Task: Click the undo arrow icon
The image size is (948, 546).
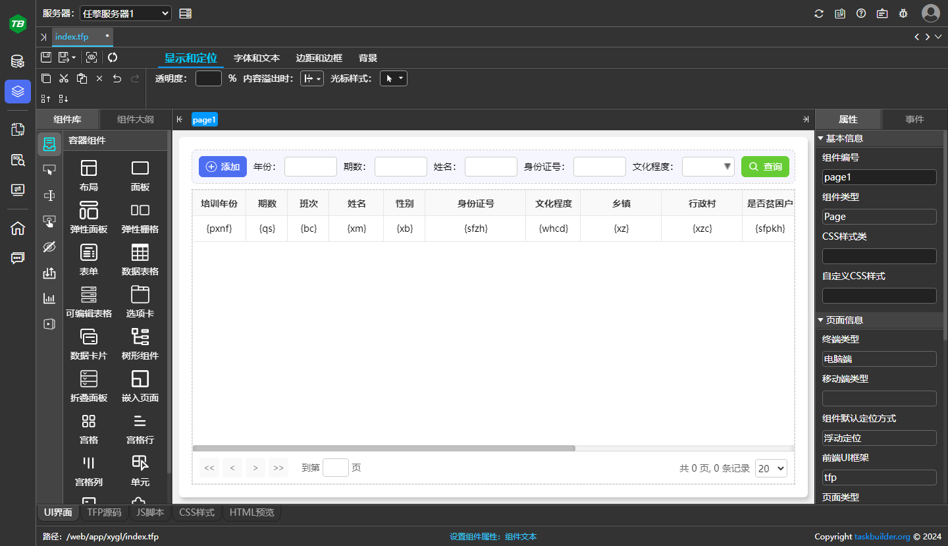Action: (117, 78)
